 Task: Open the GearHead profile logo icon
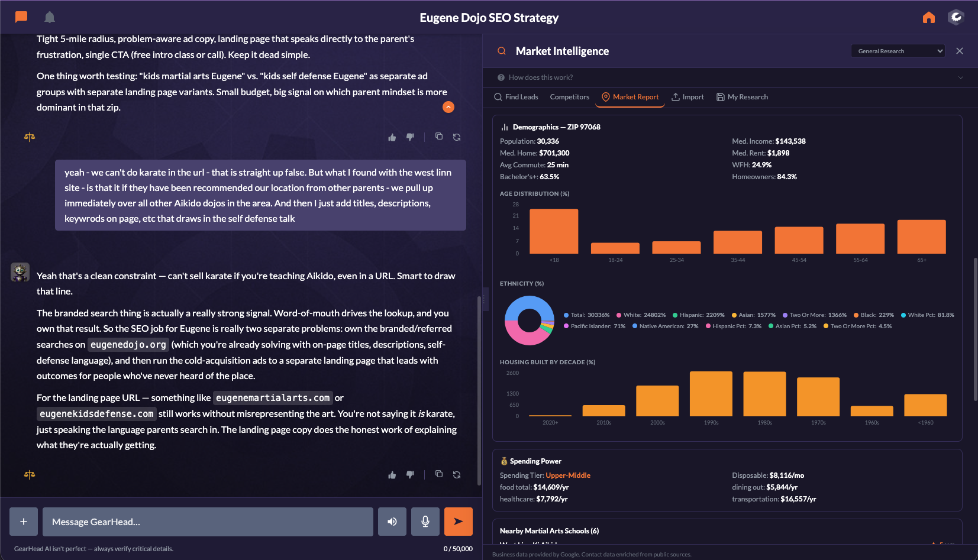point(956,17)
